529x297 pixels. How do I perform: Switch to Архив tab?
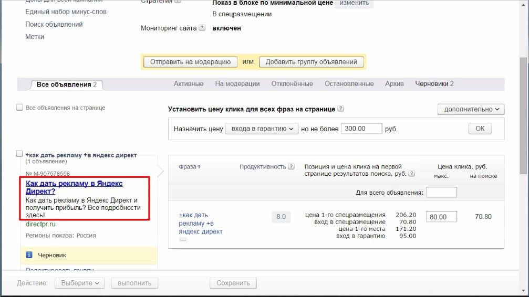[395, 83]
